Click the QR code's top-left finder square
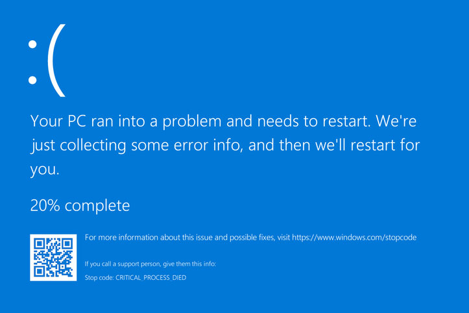 click(39, 244)
